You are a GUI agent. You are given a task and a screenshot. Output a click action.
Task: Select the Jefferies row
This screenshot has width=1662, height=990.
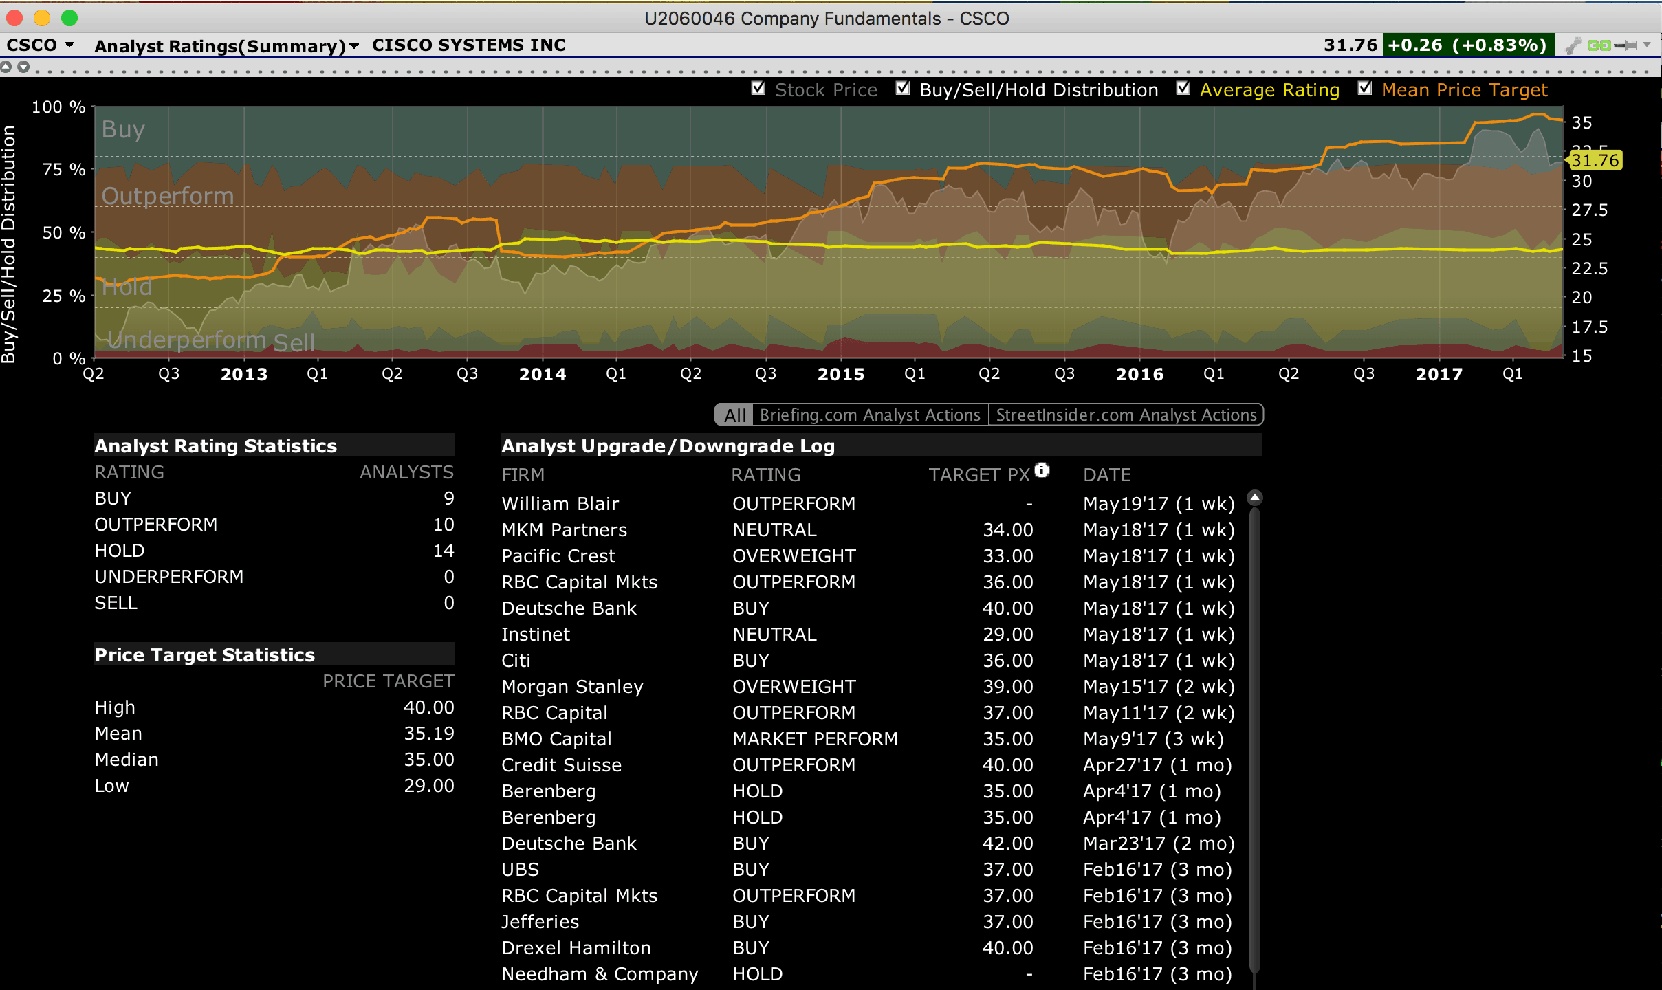868,922
